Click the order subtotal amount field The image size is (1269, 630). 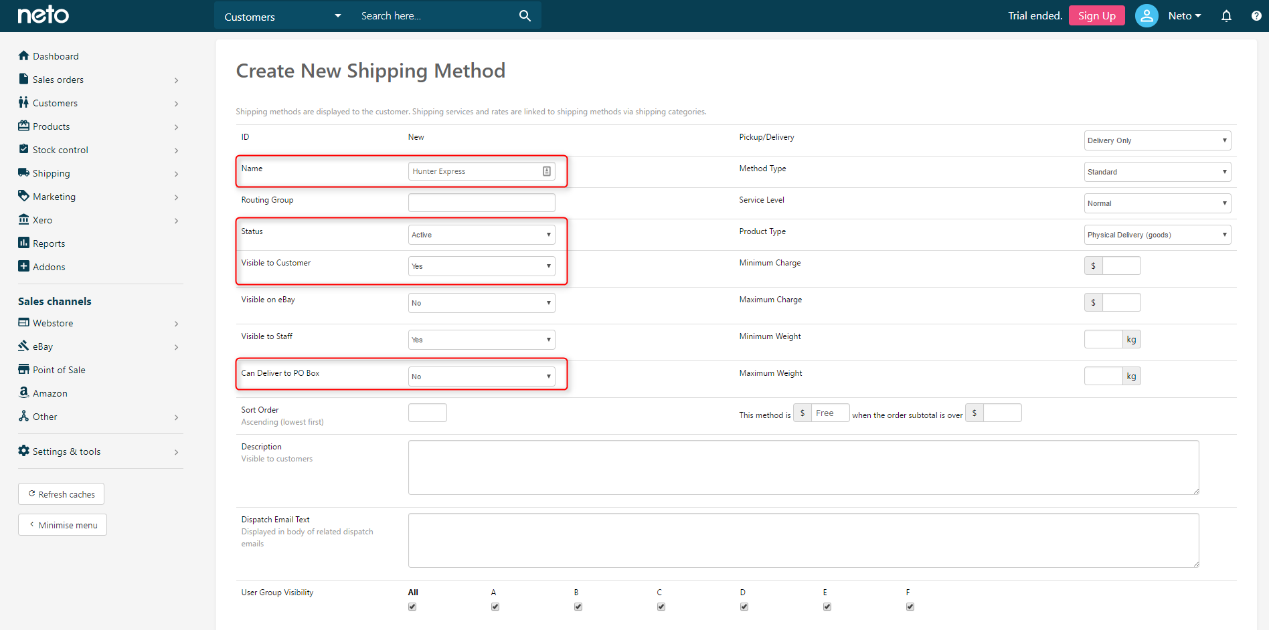1002,413
